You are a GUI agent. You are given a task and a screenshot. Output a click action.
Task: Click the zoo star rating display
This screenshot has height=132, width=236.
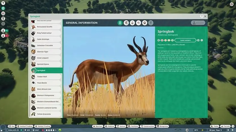[51, 130]
